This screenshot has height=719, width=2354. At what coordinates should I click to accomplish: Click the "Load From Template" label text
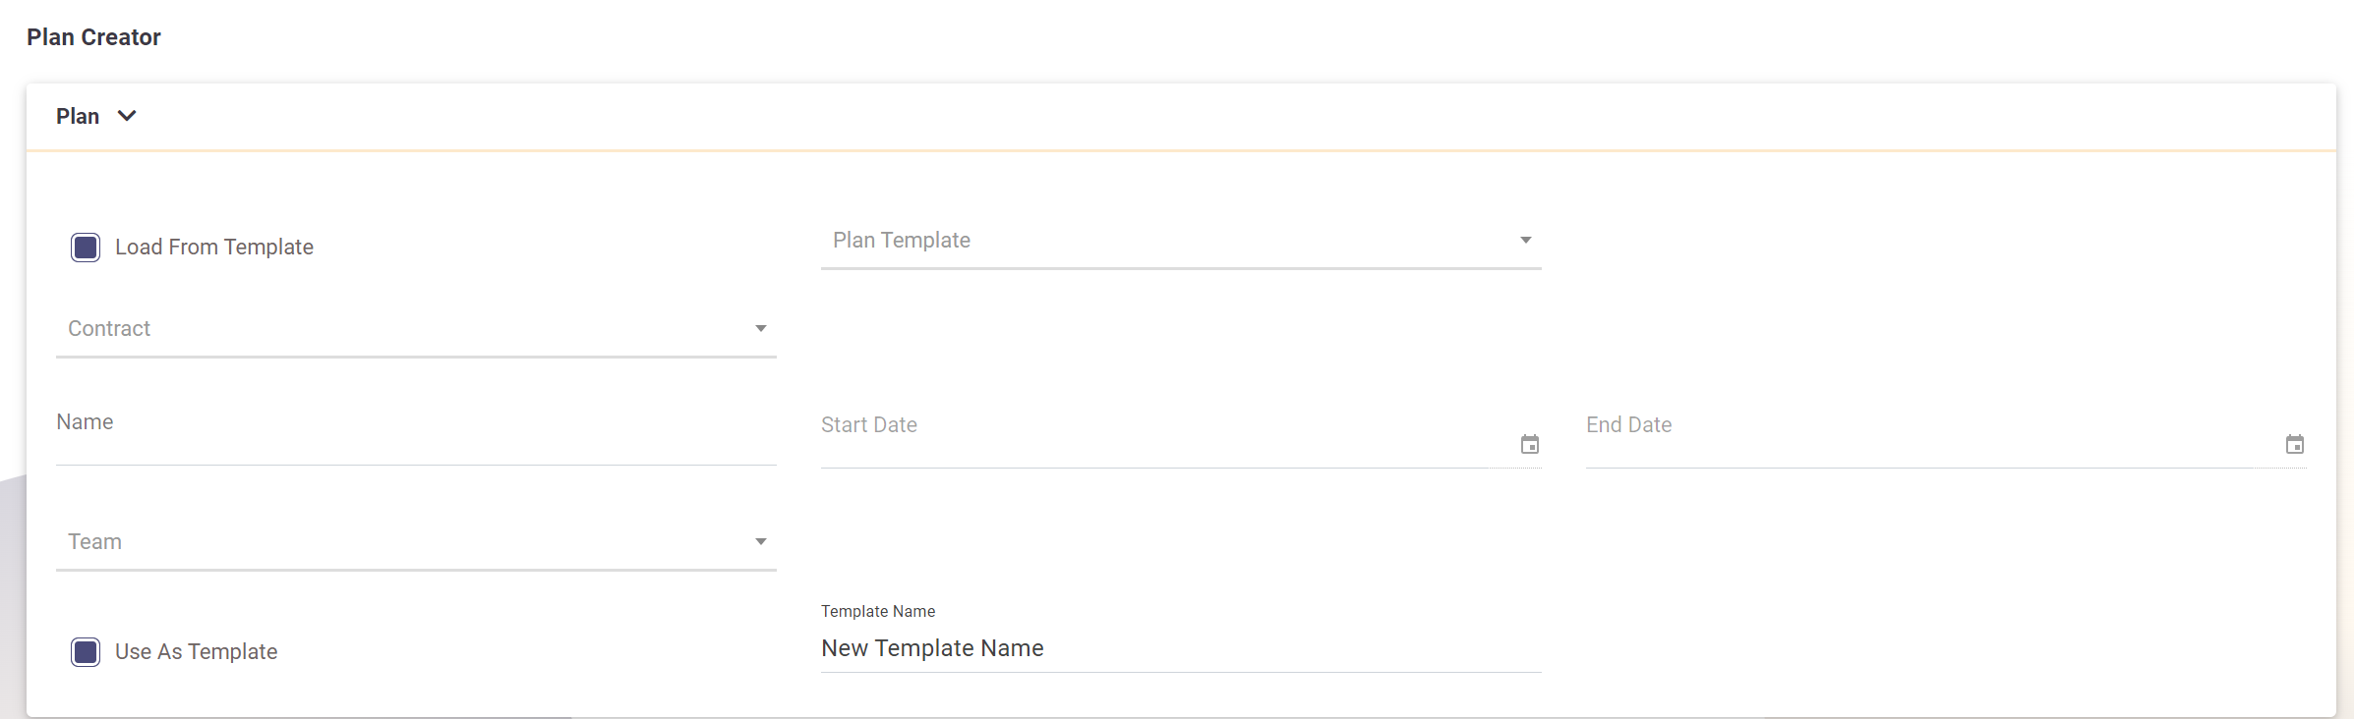pos(214,248)
